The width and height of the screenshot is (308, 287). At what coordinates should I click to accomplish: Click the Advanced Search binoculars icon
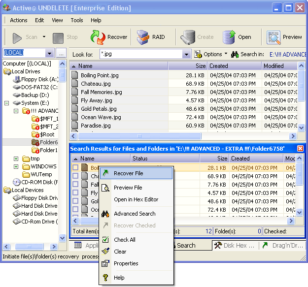click(x=105, y=214)
